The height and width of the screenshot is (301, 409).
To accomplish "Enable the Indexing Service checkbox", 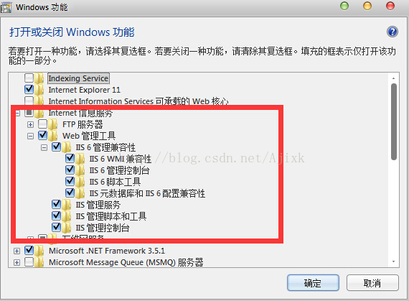I will [29, 78].
